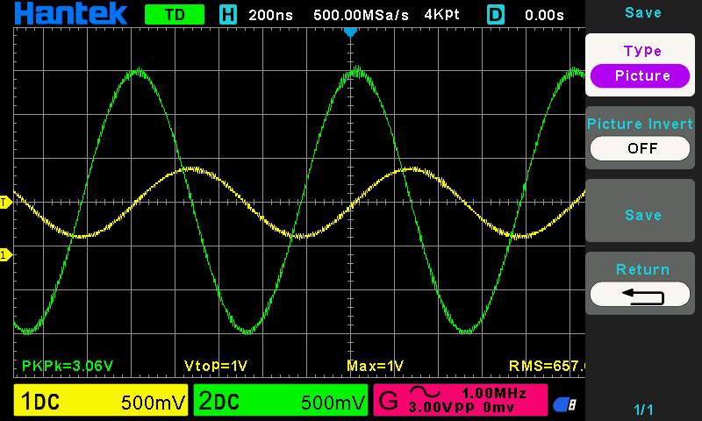702x421 pixels.
Task: Click the RMS=657 measurement
Action: point(547,366)
